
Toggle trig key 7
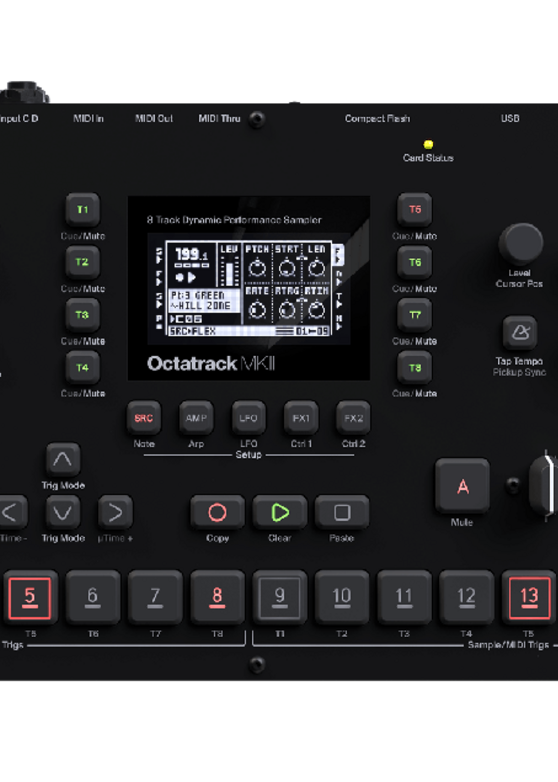[x=155, y=597]
